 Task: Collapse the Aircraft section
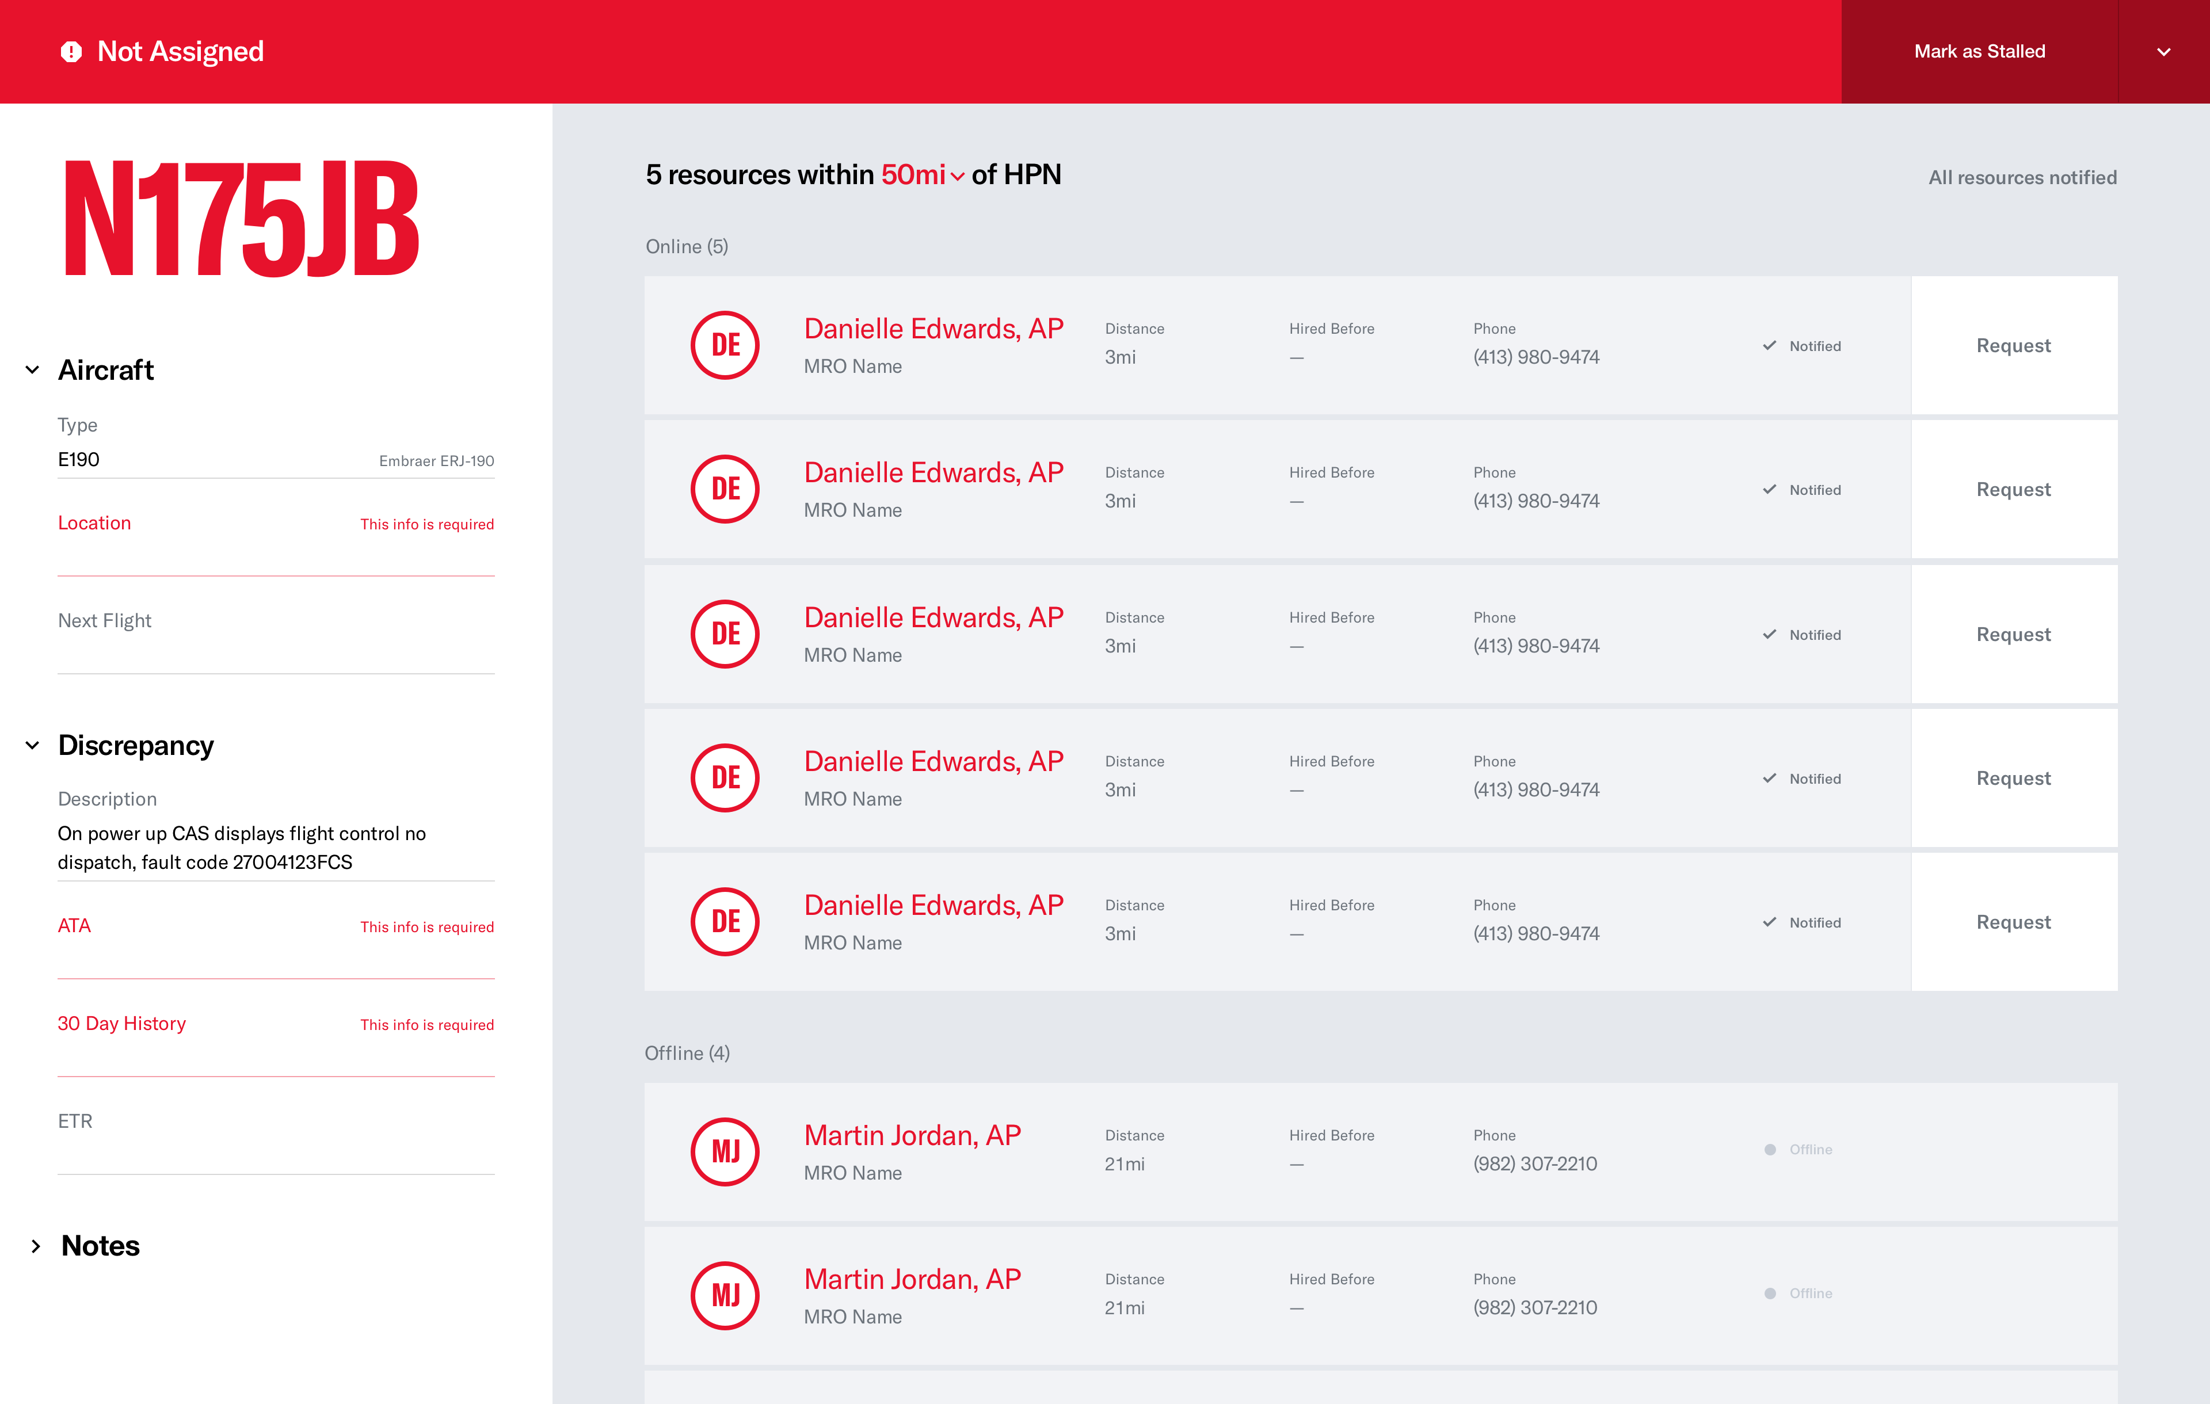point(33,370)
